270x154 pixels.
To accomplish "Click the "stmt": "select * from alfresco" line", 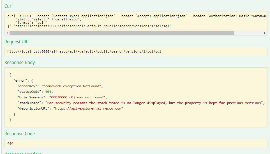I will (x=48, y=19).
